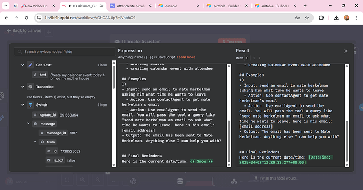Click the update_id value 891663354
This screenshot has height=190, width=363.
[69, 115]
